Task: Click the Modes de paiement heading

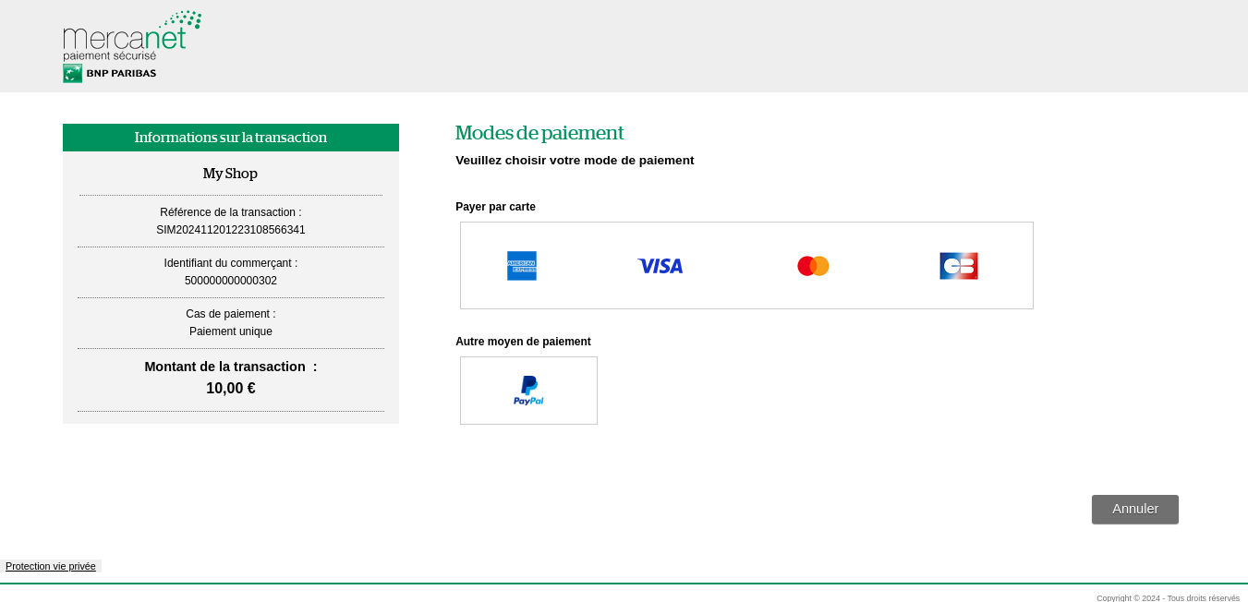Action: tap(539, 133)
